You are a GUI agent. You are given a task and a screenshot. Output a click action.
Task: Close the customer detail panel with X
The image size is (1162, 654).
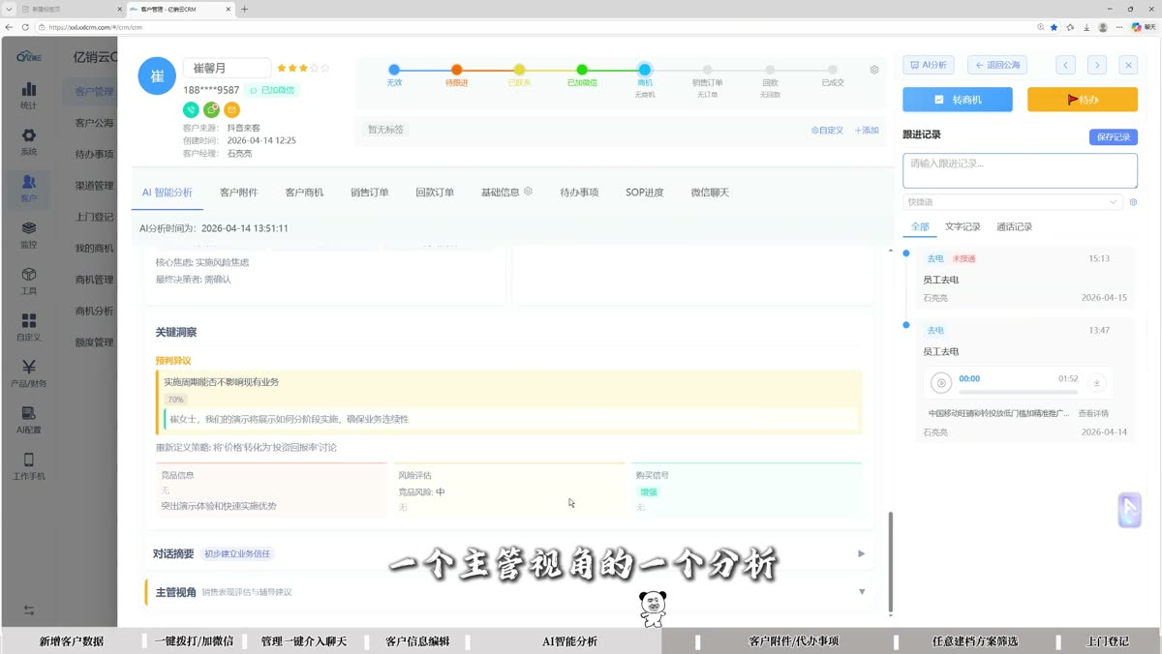(x=1128, y=65)
